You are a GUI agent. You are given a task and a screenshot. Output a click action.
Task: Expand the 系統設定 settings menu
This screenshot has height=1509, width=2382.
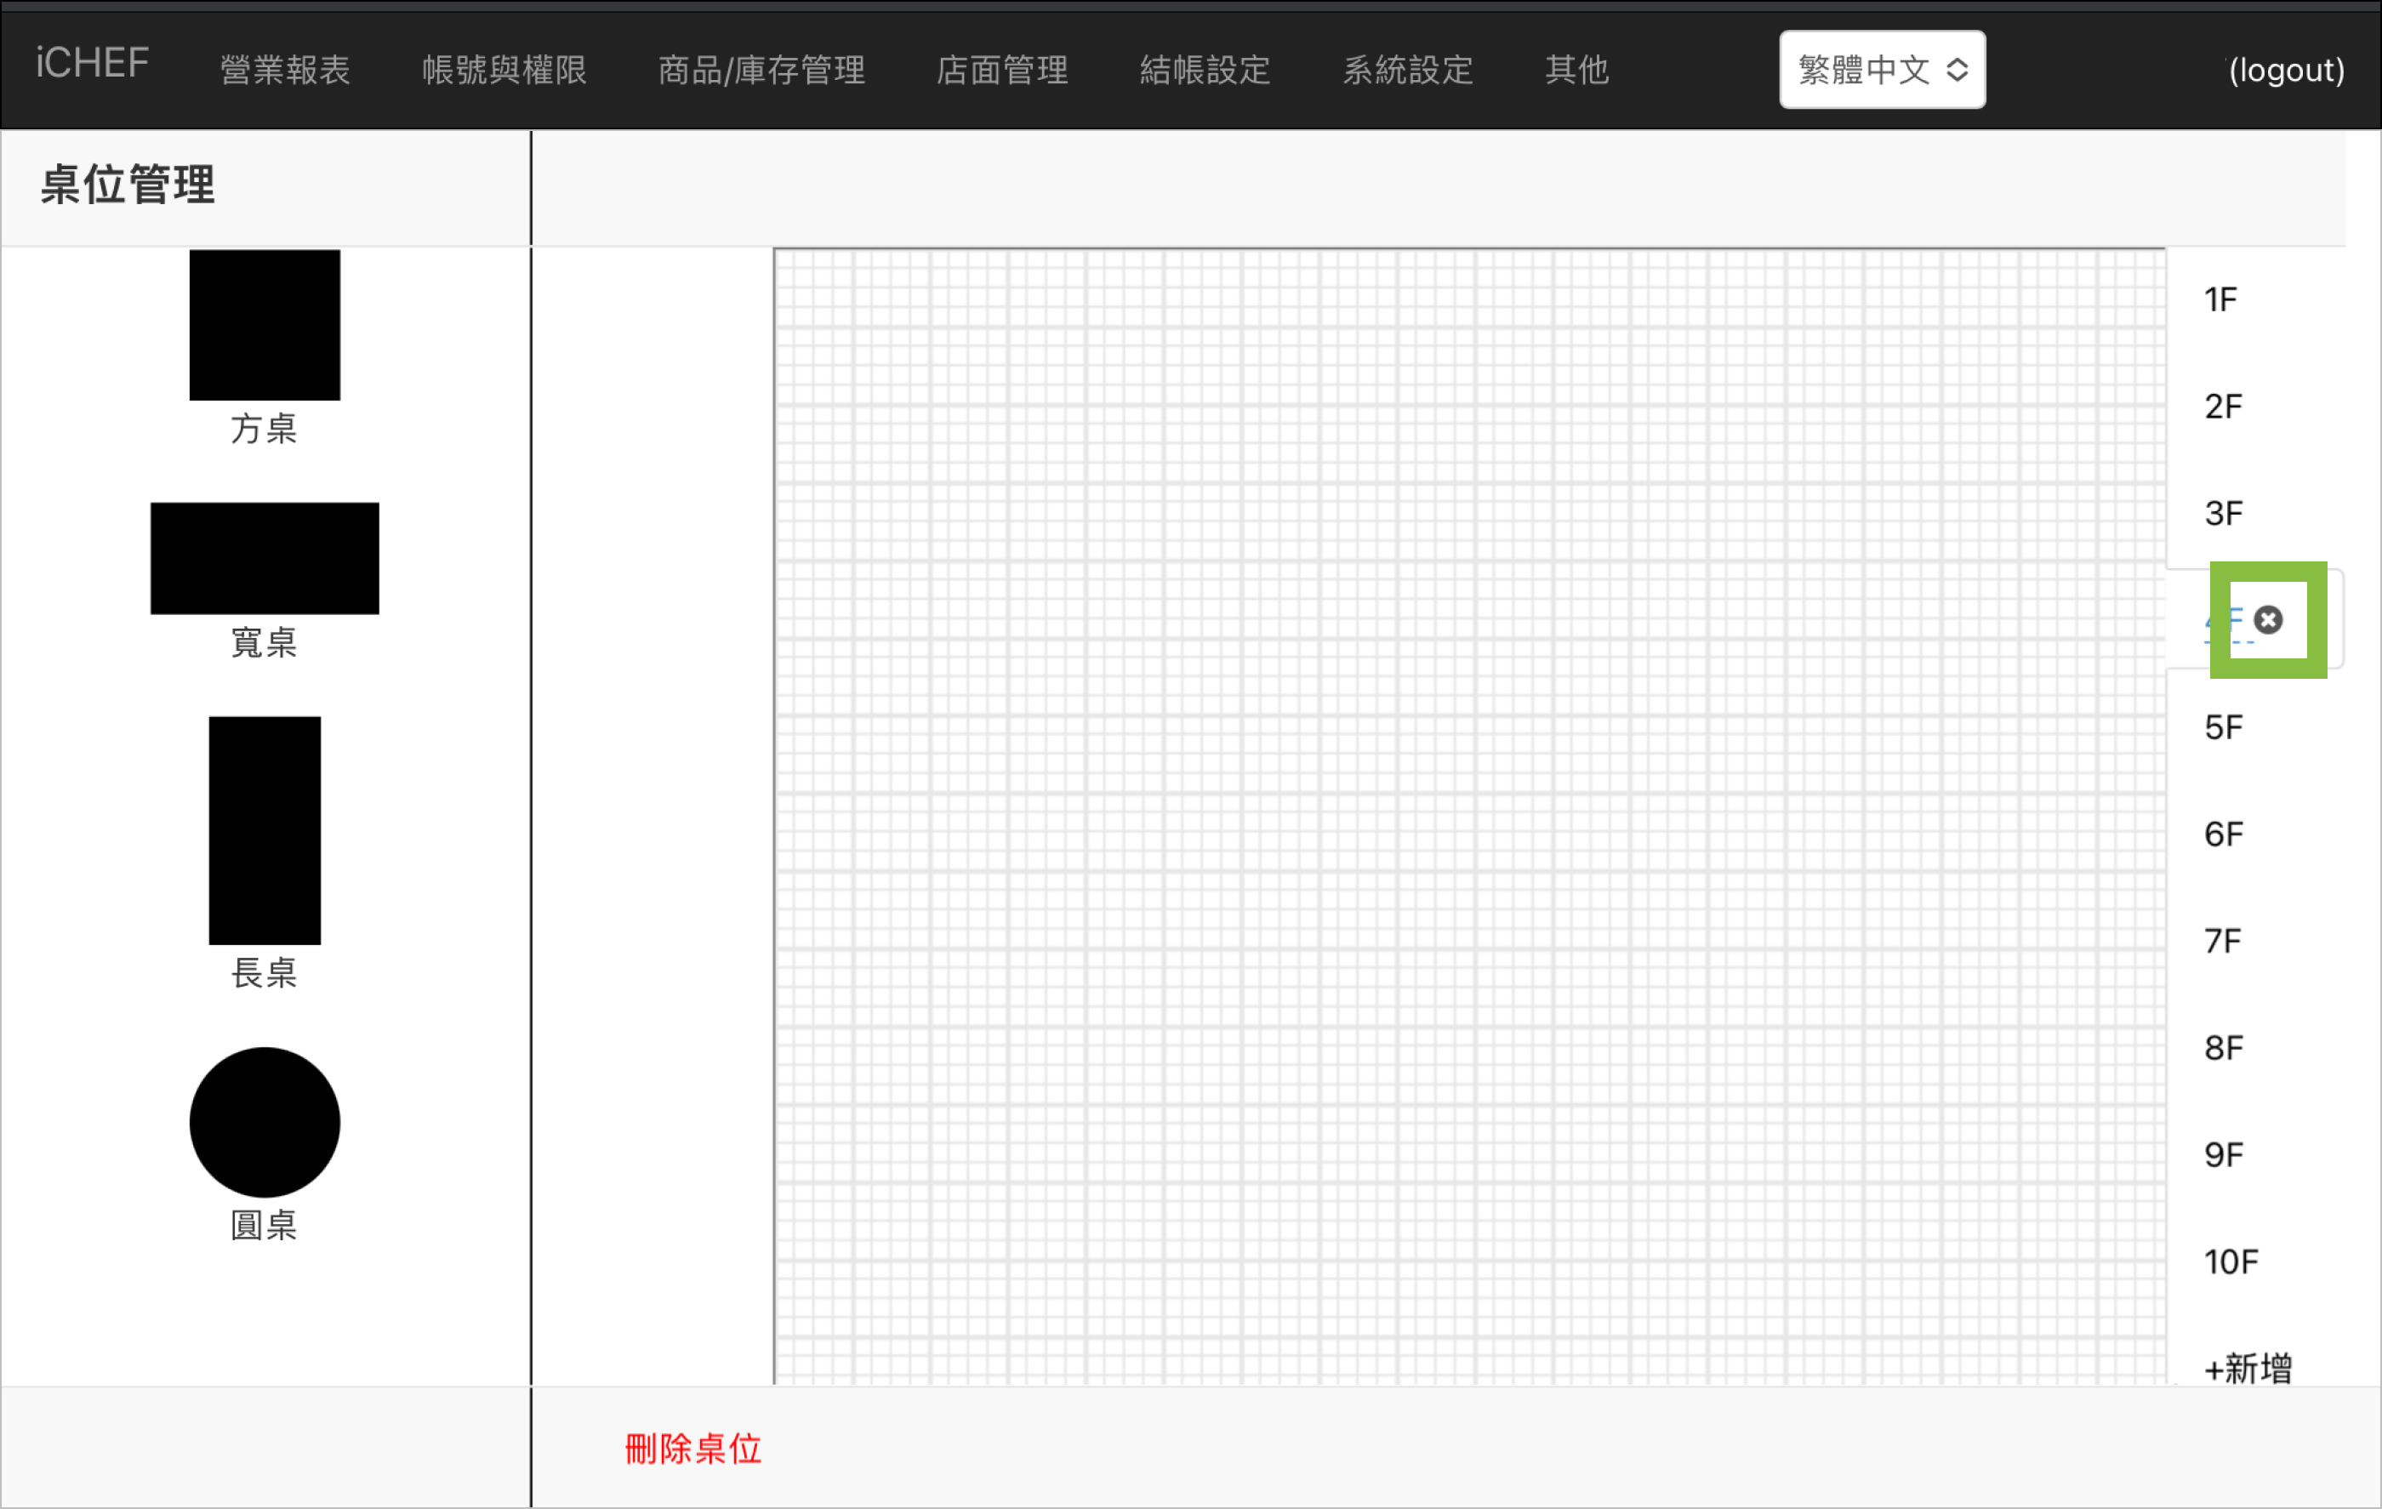coord(1409,71)
